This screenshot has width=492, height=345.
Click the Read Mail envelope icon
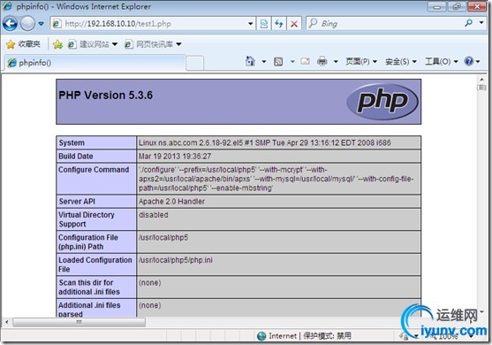click(x=305, y=61)
